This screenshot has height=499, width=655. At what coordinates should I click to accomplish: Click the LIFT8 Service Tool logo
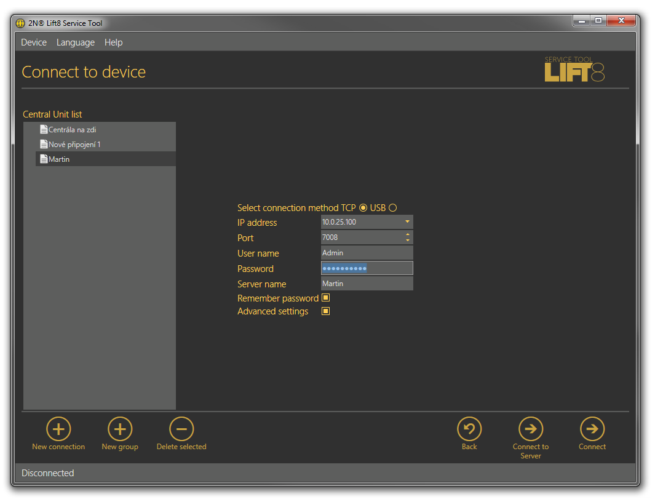point(574,70)
